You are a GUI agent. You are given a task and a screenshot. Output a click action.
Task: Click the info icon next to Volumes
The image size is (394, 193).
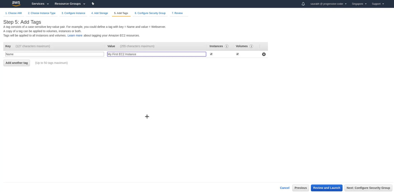251,46
